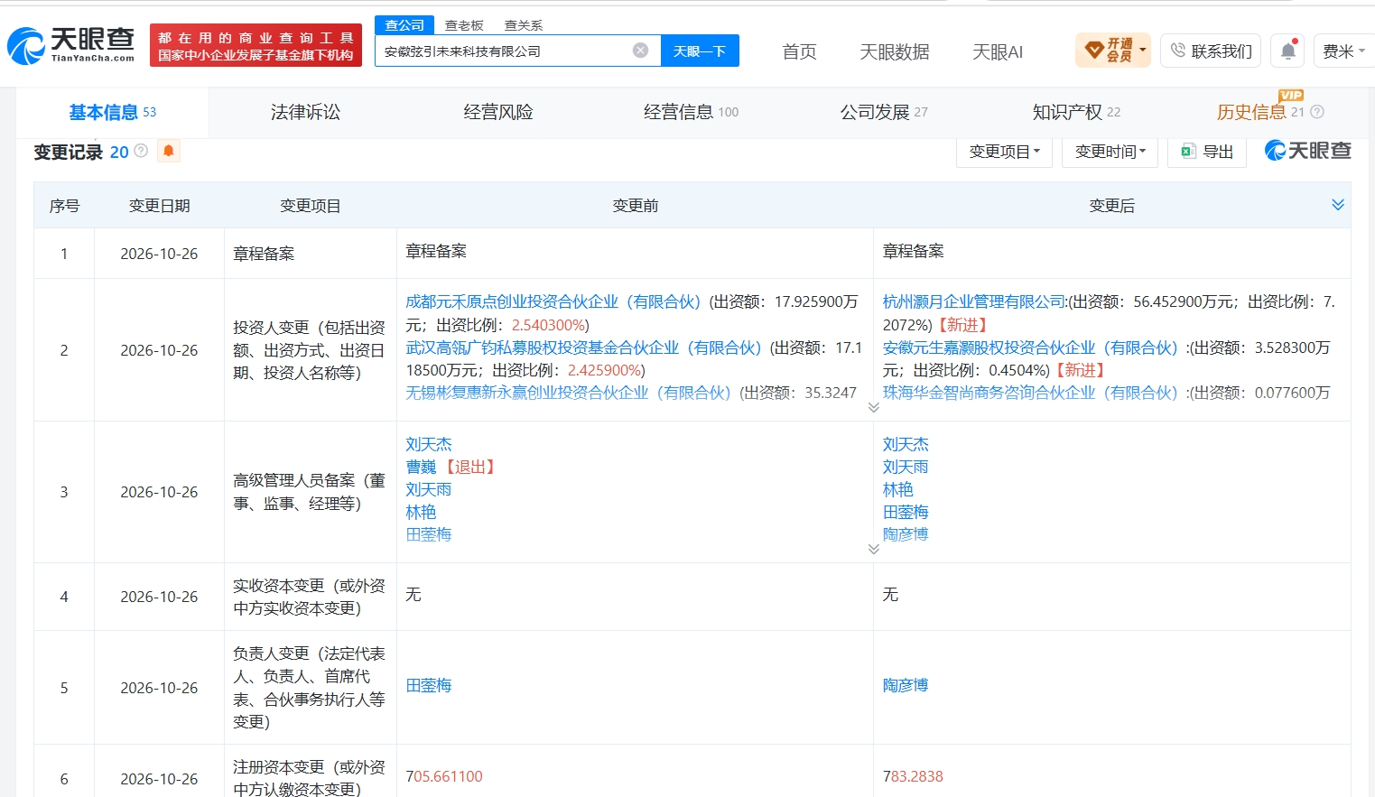Expand table with blue double-chevron in header
The width and height of the screenshot is (1375, 797).
point(1337,205)
